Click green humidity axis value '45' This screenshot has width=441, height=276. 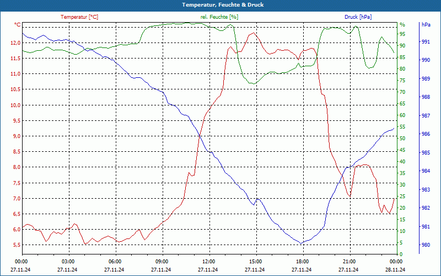tap(402, 150)
